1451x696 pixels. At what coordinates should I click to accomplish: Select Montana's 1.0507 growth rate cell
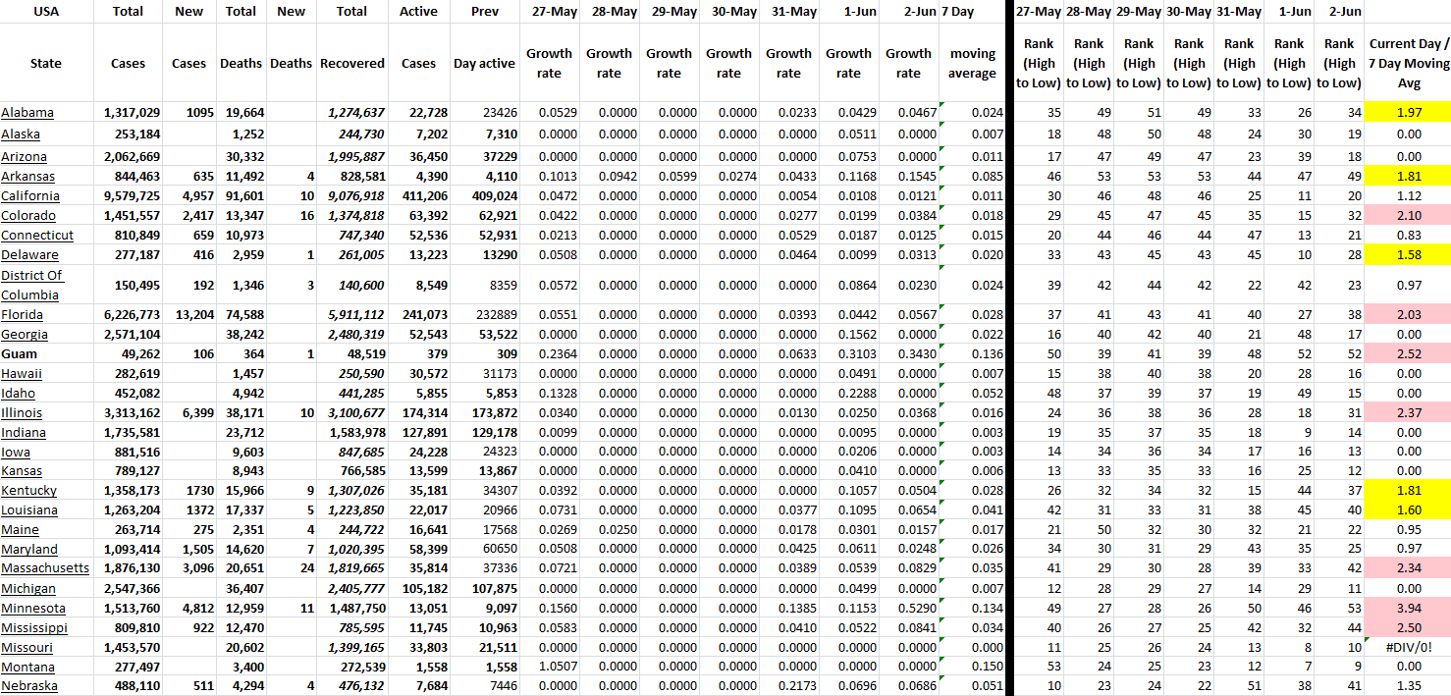[x=549, y=667]
